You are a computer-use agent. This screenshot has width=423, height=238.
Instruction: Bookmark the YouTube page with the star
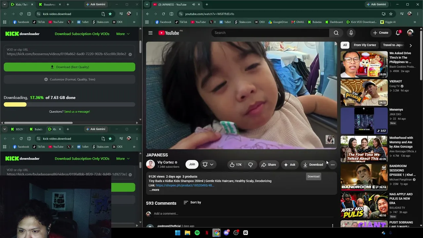(391, 14)
